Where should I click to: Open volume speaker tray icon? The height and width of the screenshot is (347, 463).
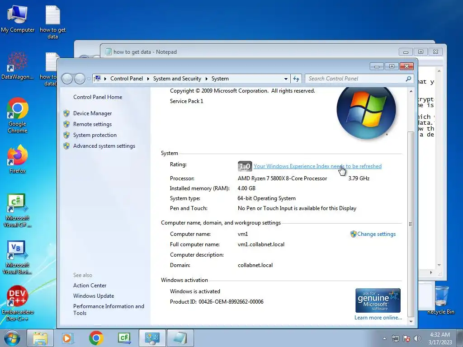[417, 338]
